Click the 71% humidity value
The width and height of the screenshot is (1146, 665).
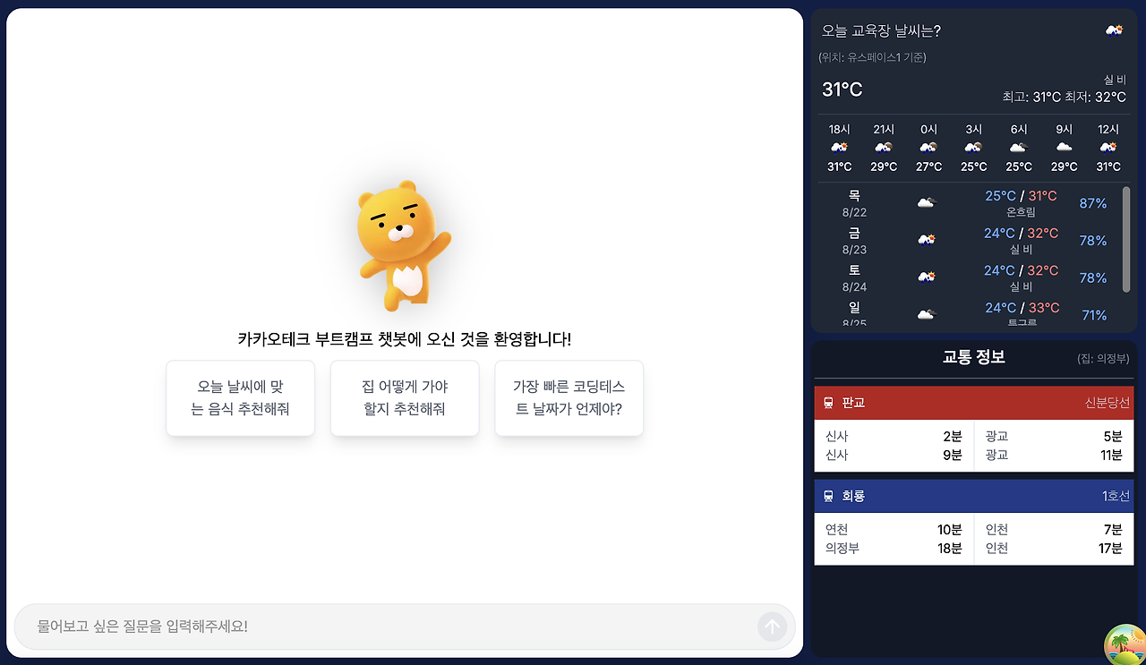1094,315
